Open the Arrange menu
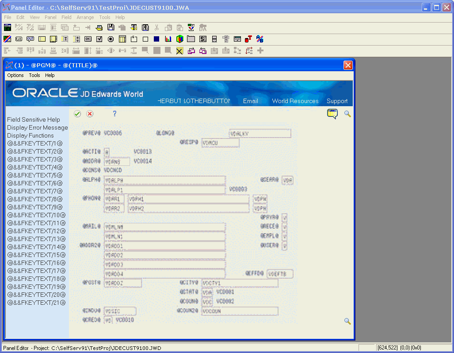Image resolution: width=454 pixels, height=353 pixels. (x=85, y=17)
